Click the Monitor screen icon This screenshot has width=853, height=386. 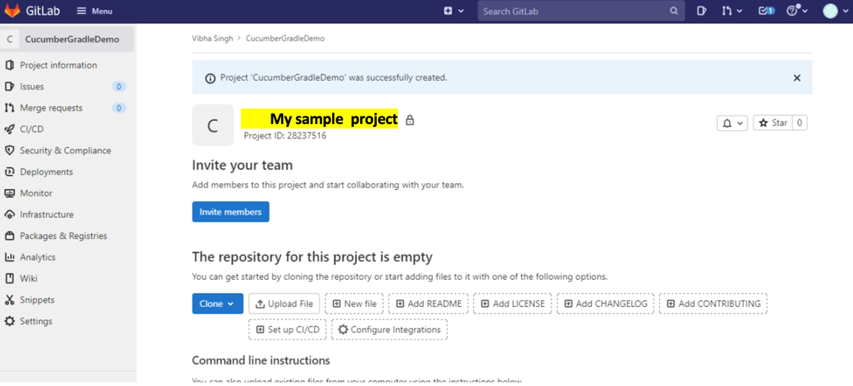click(9, 193)
